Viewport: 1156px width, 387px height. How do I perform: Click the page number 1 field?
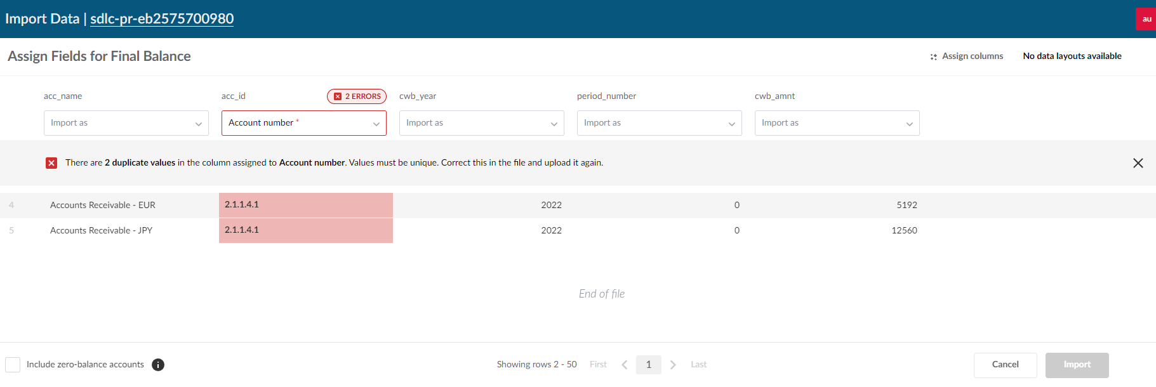coord(648,365)
